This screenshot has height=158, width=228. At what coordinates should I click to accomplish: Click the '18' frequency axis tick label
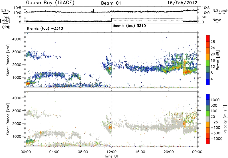click(19, 17)
